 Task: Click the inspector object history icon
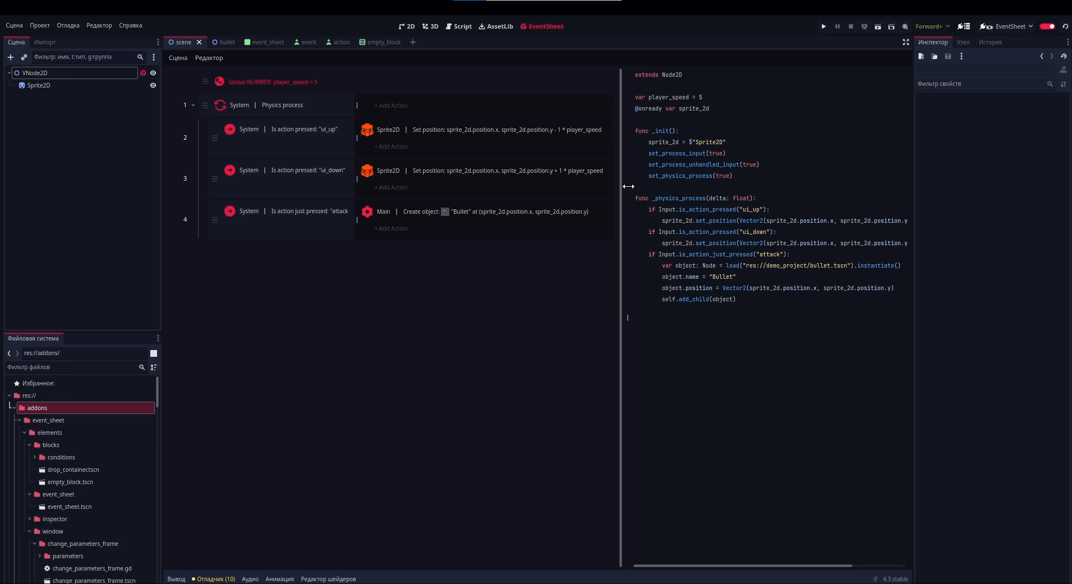(1064, 56)
